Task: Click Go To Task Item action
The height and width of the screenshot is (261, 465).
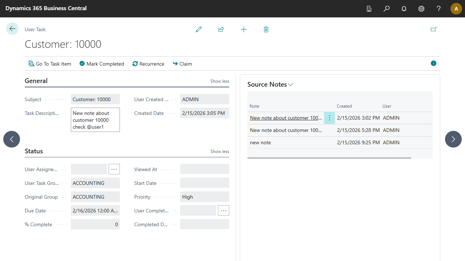Action: click(x=50, y=64)
